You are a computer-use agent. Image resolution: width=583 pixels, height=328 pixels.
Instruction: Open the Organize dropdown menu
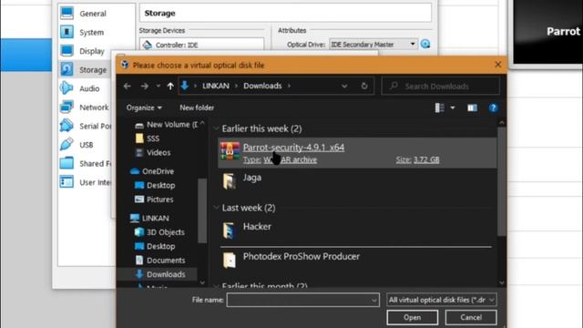coord(144,108)
